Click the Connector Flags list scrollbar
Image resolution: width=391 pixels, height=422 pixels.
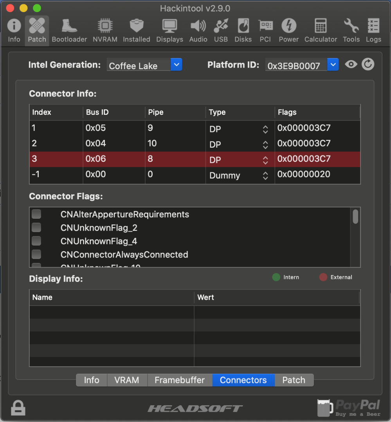click(355, 217)
